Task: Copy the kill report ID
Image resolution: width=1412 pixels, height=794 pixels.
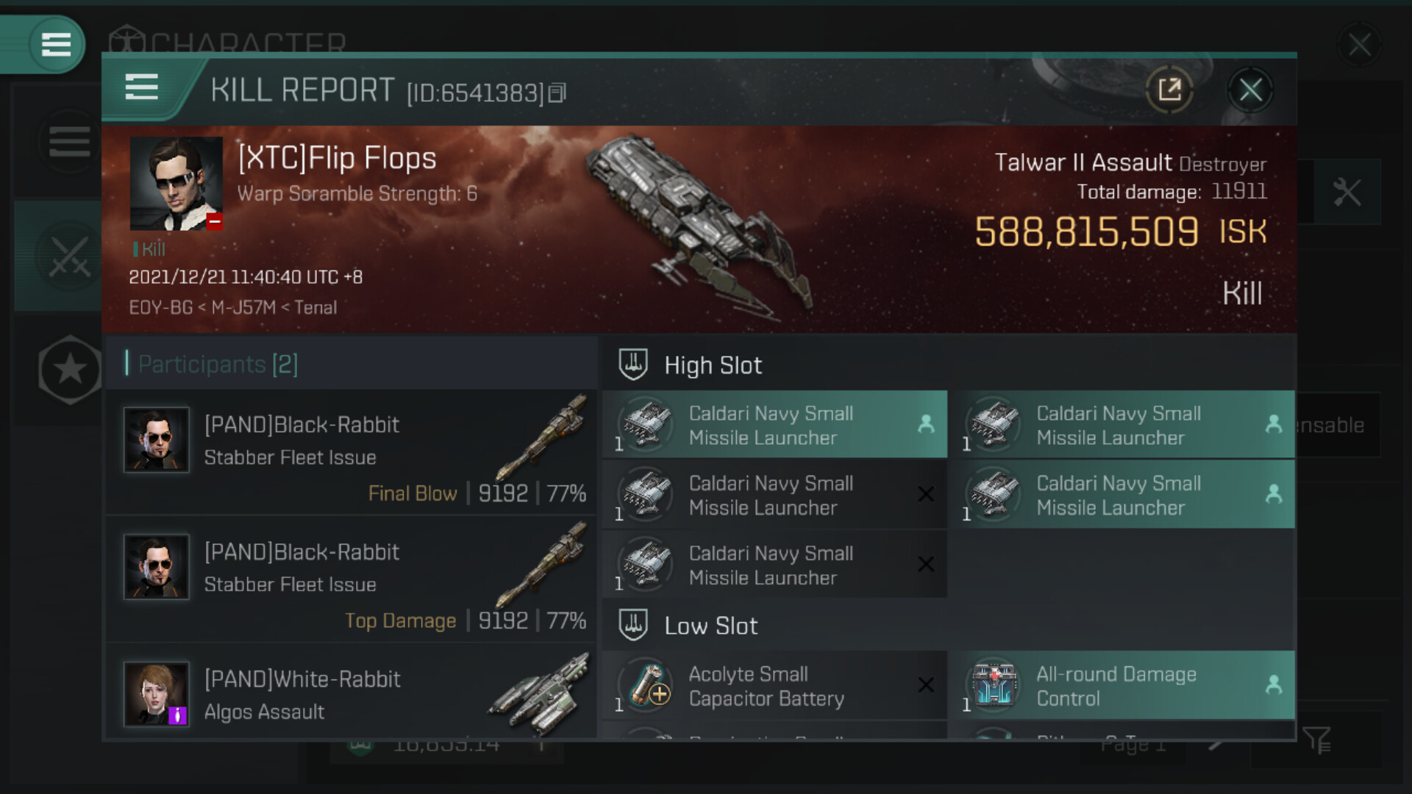Action: click(x=557, y=93)
